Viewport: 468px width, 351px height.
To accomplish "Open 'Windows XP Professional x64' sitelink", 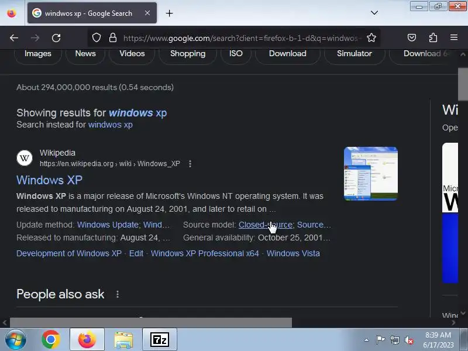I will tap(205, 253).
